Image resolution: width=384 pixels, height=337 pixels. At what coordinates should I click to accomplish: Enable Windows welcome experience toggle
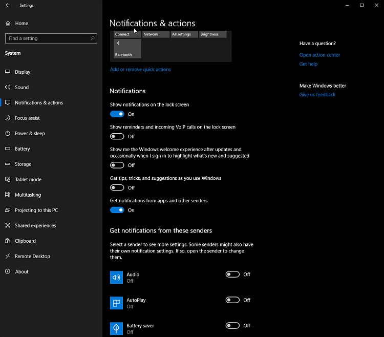point(117,165)
